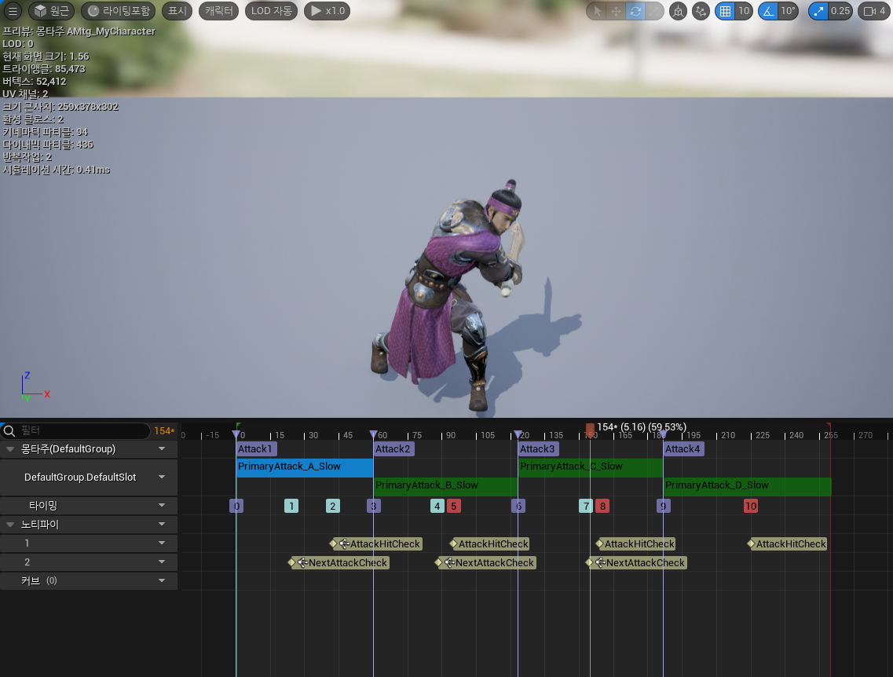Select the PrimaryAttack_A_Slow animation segment
The width and height of the screenshot is (893, 677).
[305, 467]
